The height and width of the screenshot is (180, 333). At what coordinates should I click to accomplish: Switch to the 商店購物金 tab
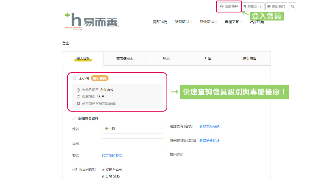pos(125,59)
